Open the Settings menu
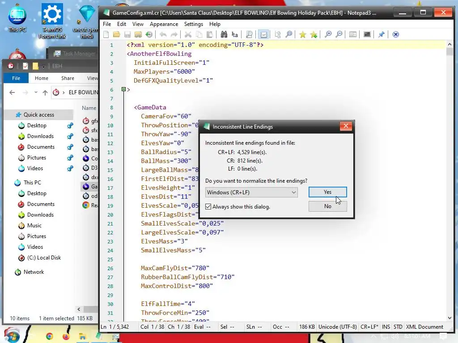Screen dimensions: 458x343 (194, 24)
